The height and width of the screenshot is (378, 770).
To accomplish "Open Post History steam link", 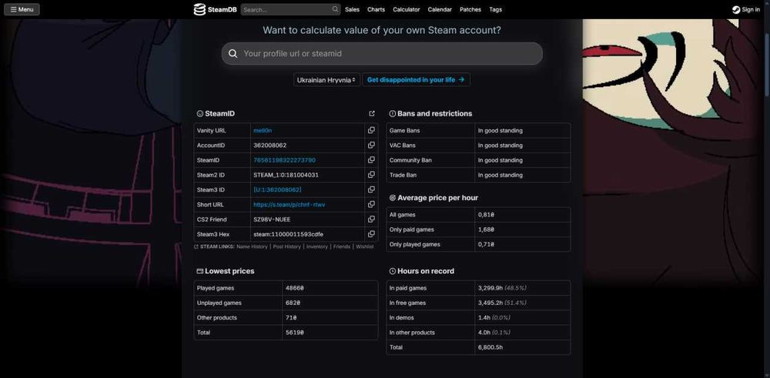I will 286,246.
